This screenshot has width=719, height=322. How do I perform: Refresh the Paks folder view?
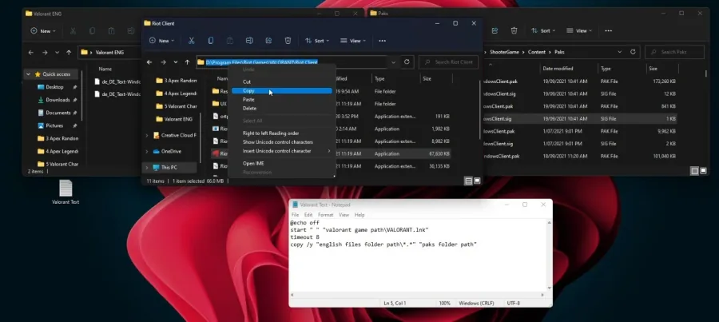click(x=634, y=52)
